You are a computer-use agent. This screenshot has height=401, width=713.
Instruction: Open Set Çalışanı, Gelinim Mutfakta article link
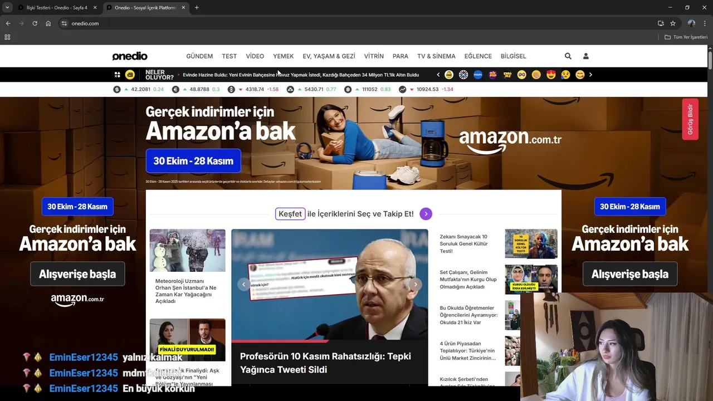tap(468, 280)
